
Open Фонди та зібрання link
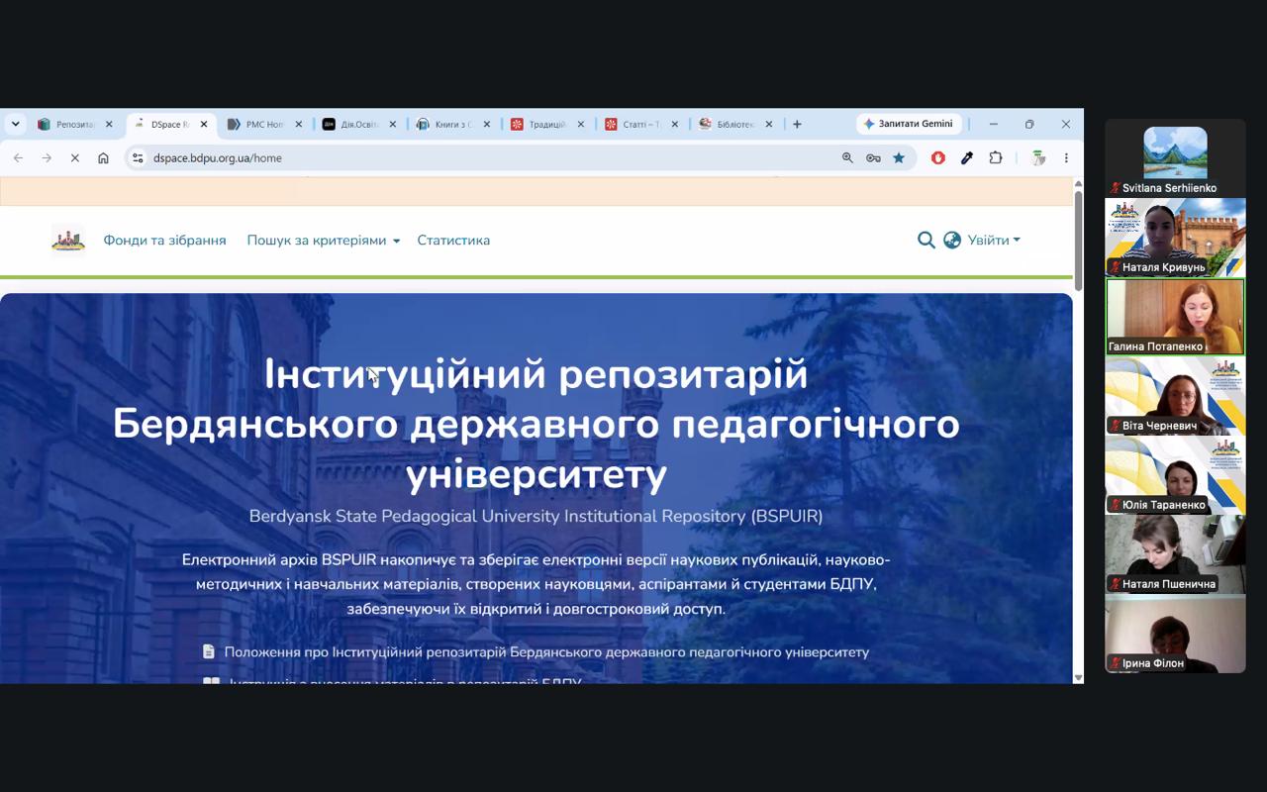(164, 241)
